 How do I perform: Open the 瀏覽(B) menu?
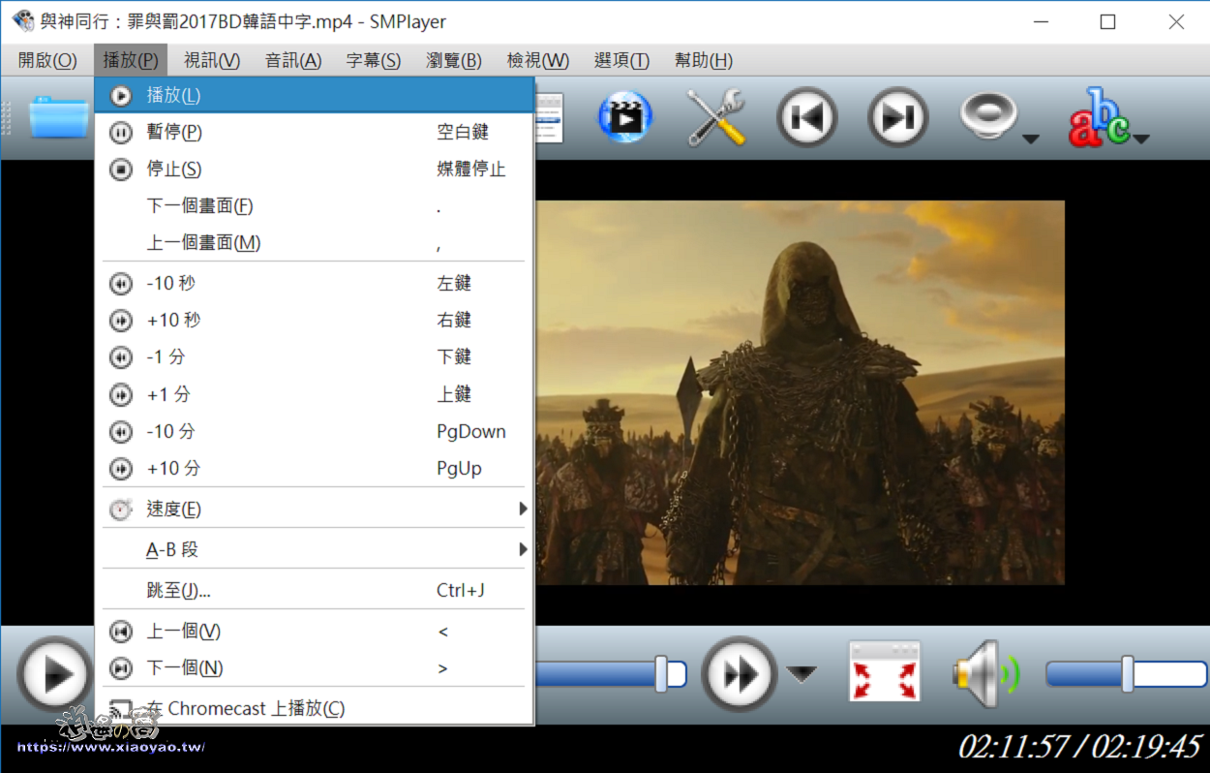pyautogui.click(x=454, y=60)
